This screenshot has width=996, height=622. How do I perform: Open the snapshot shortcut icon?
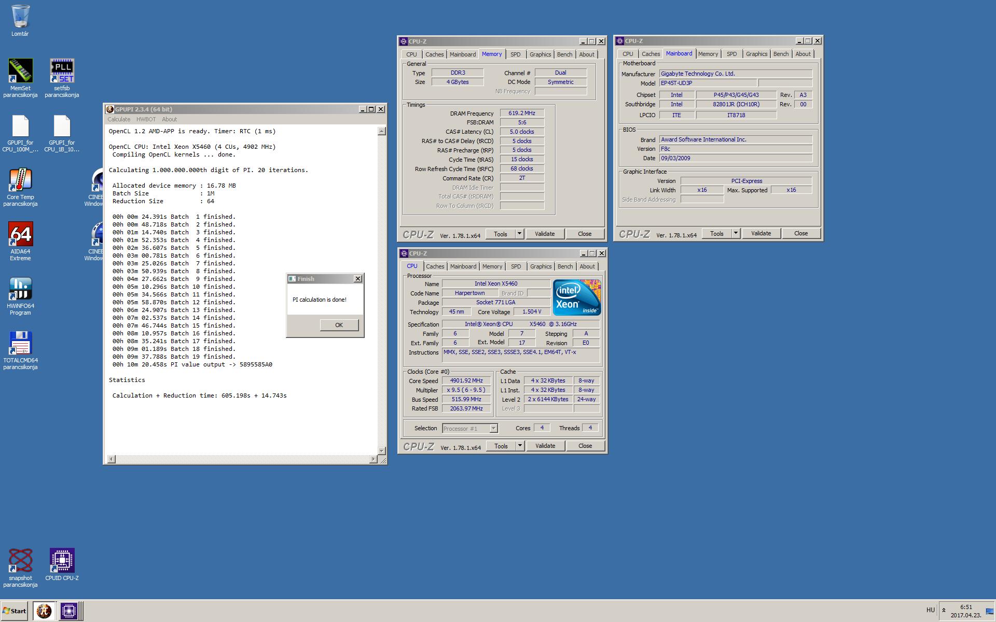click(x=20, y=568)
